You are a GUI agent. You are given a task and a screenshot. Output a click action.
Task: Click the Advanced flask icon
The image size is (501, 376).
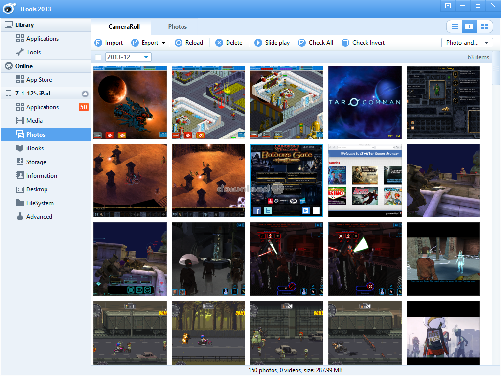[20, 216]
